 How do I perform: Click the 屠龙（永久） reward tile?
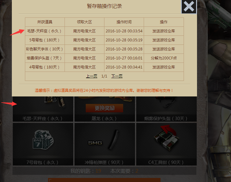[x=105, y=109]
